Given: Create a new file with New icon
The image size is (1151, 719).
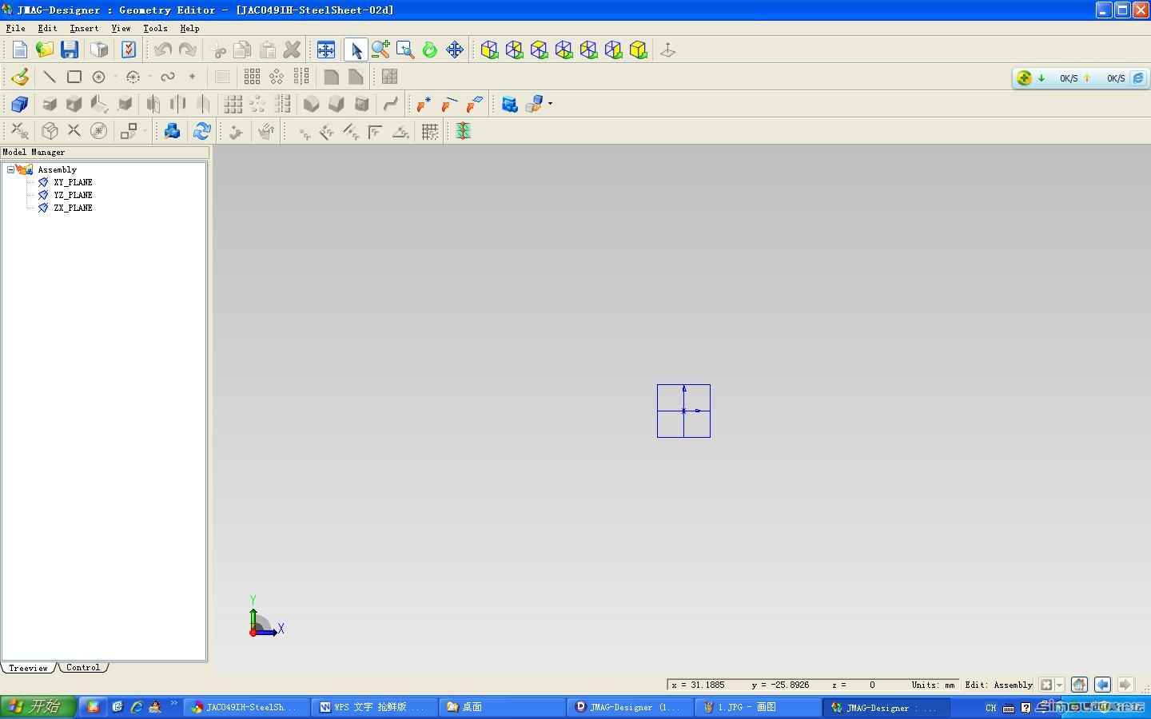Looking at the screenshot, I should [x=20, y=50].
